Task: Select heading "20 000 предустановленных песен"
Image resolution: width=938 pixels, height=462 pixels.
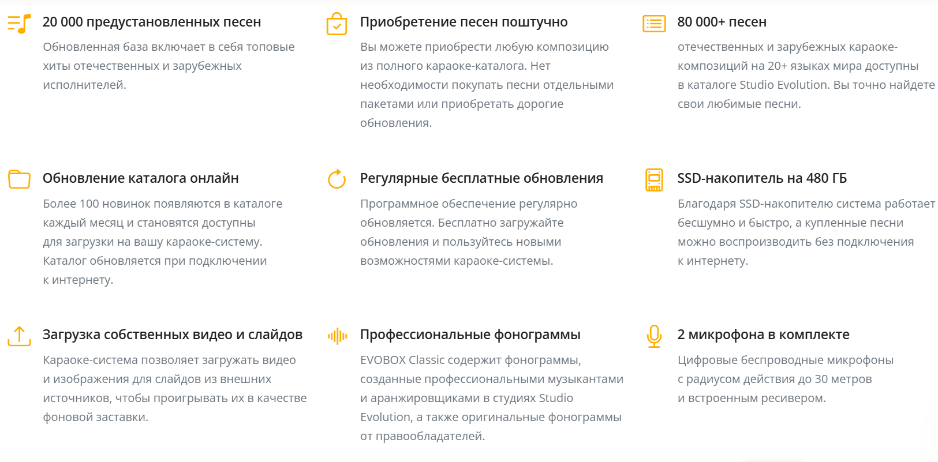Action: click(152, 22)
